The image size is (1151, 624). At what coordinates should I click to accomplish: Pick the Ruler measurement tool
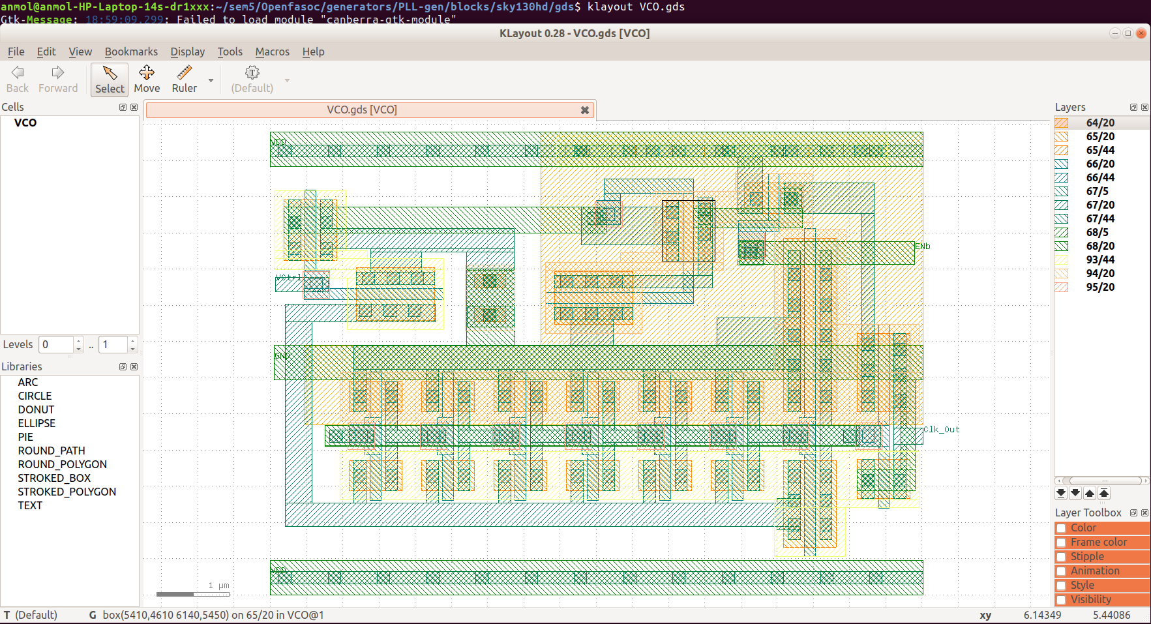tap(184, 78)
